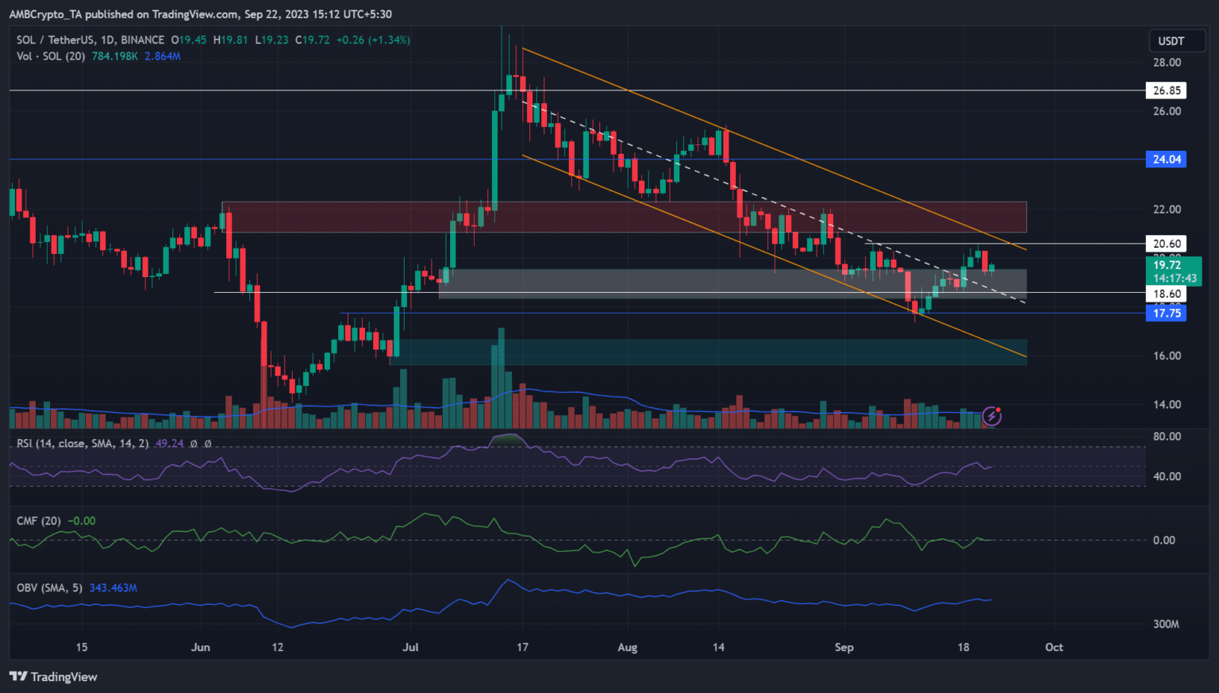Select the RSI indicator legend label

[83, 443]
